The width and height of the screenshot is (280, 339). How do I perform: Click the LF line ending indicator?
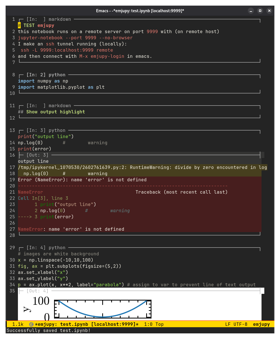click(228, 324)
